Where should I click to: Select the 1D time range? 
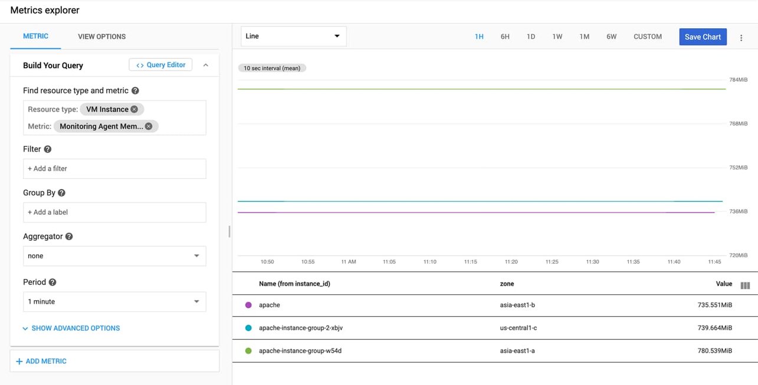(x=531, y=36)
